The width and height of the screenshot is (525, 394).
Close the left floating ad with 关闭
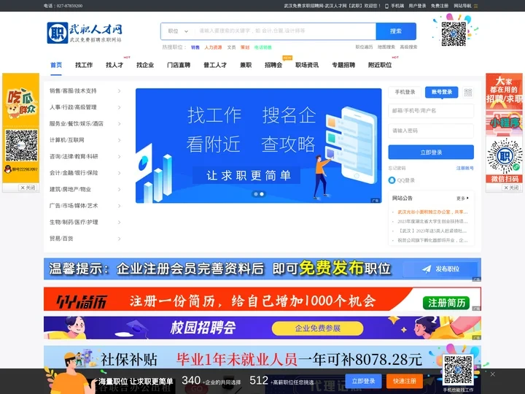point(28,188)
